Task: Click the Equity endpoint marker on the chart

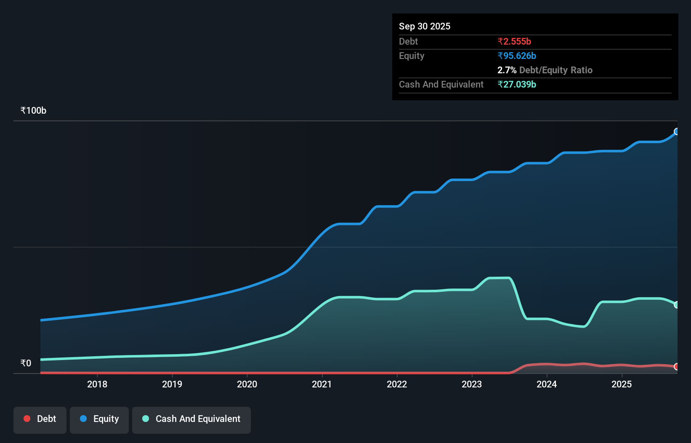Action: 677,132
